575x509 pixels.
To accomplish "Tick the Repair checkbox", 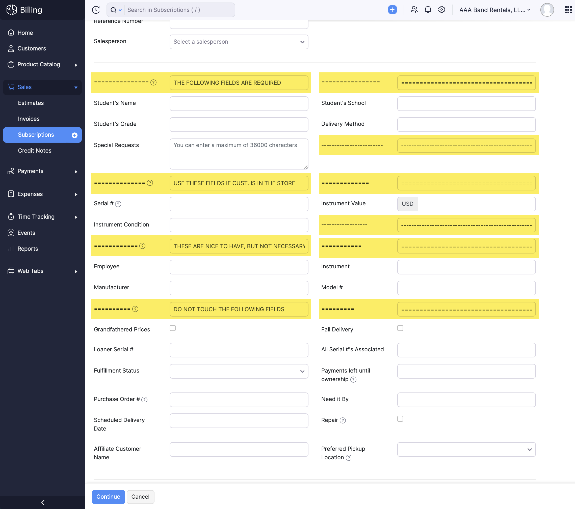I will [400, 418].
